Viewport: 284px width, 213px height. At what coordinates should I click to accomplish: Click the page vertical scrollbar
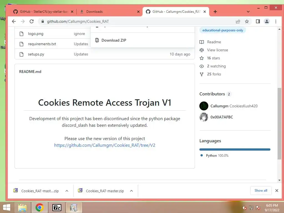[279, 123]
